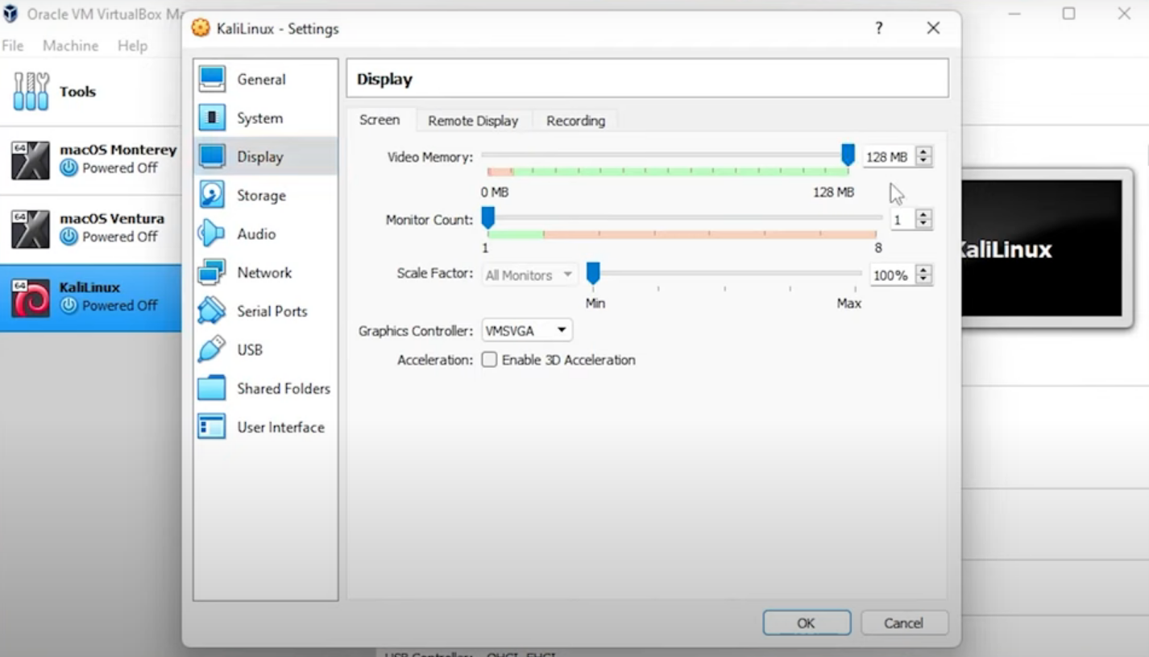Decrease Scale Factor with spinner down arrow
Viewport: 1149px width, 657px height.
click(924, 279)
